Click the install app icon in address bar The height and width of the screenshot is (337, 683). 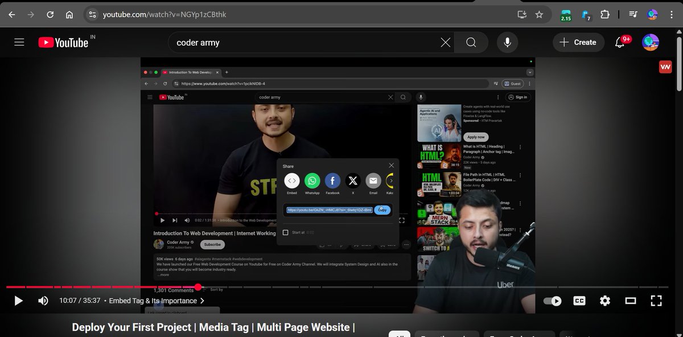522,15
